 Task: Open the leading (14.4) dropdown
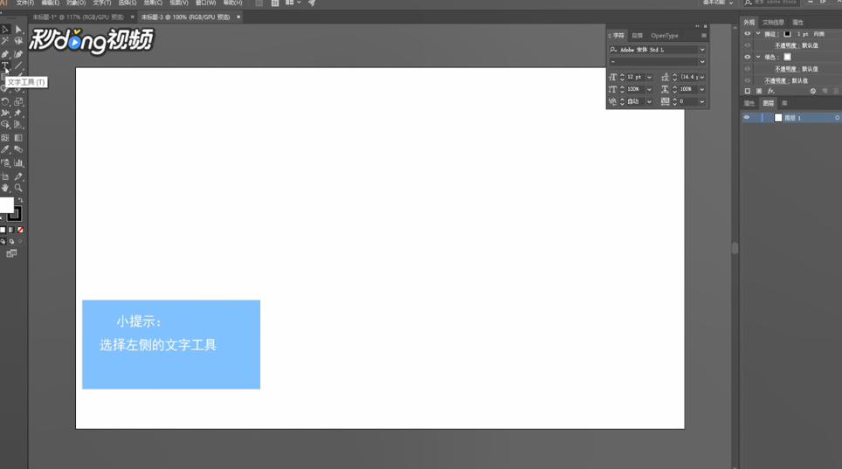[x=702, y=78]
